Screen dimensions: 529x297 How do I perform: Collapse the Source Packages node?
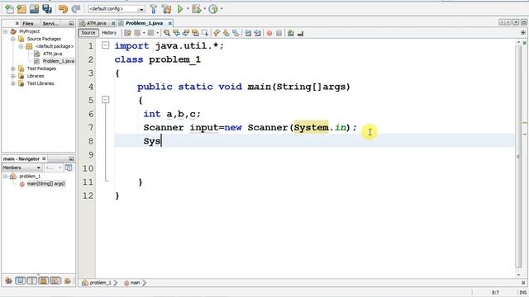(x=13, y=39)
